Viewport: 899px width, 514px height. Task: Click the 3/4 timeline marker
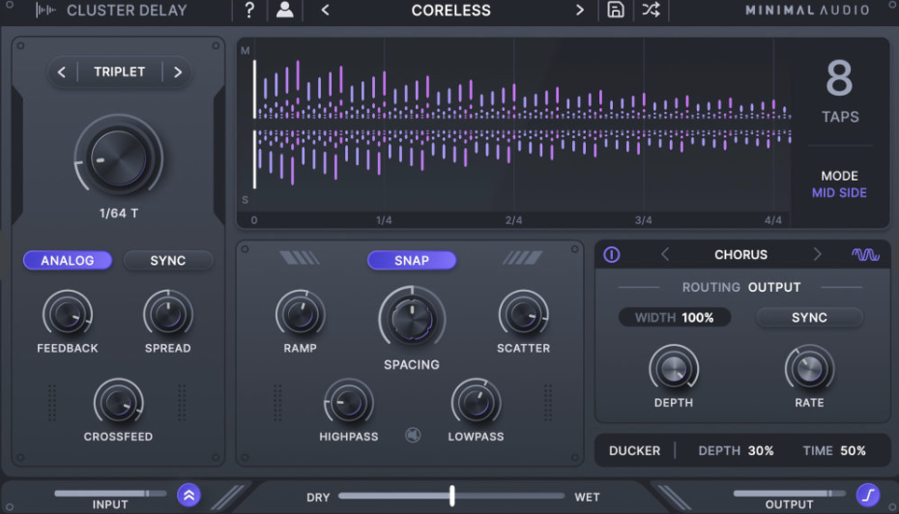coord(643,220)
